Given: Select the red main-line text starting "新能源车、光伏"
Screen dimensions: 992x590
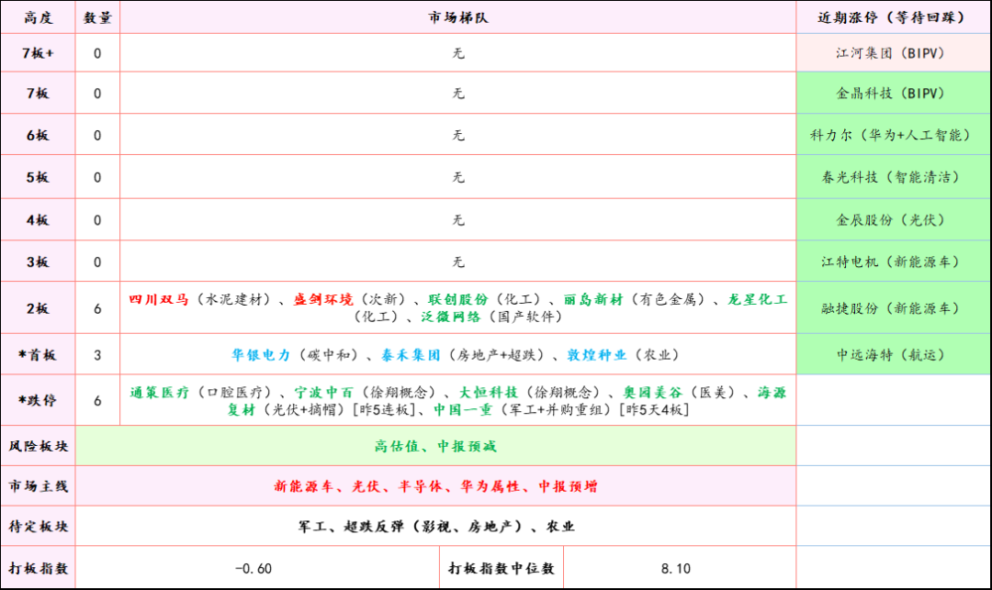Looking at the screenshot, I should (435, 486).
